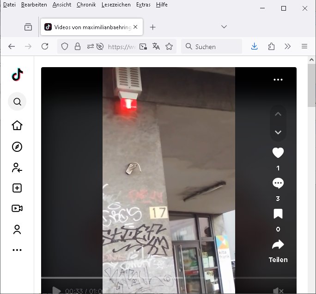Open the Explore compass icon
316x294 pixels.
pos(17,147)
